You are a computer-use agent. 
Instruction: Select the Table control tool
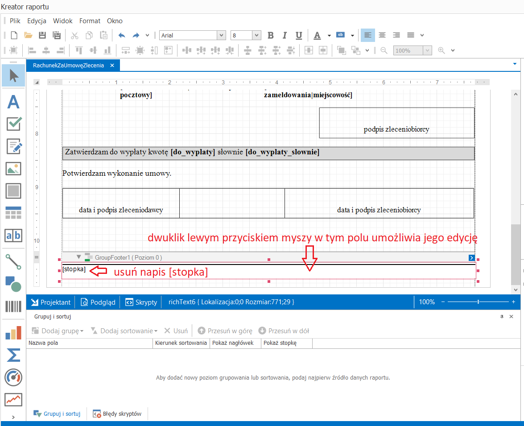pyautogui.click(x=13, y=213)
